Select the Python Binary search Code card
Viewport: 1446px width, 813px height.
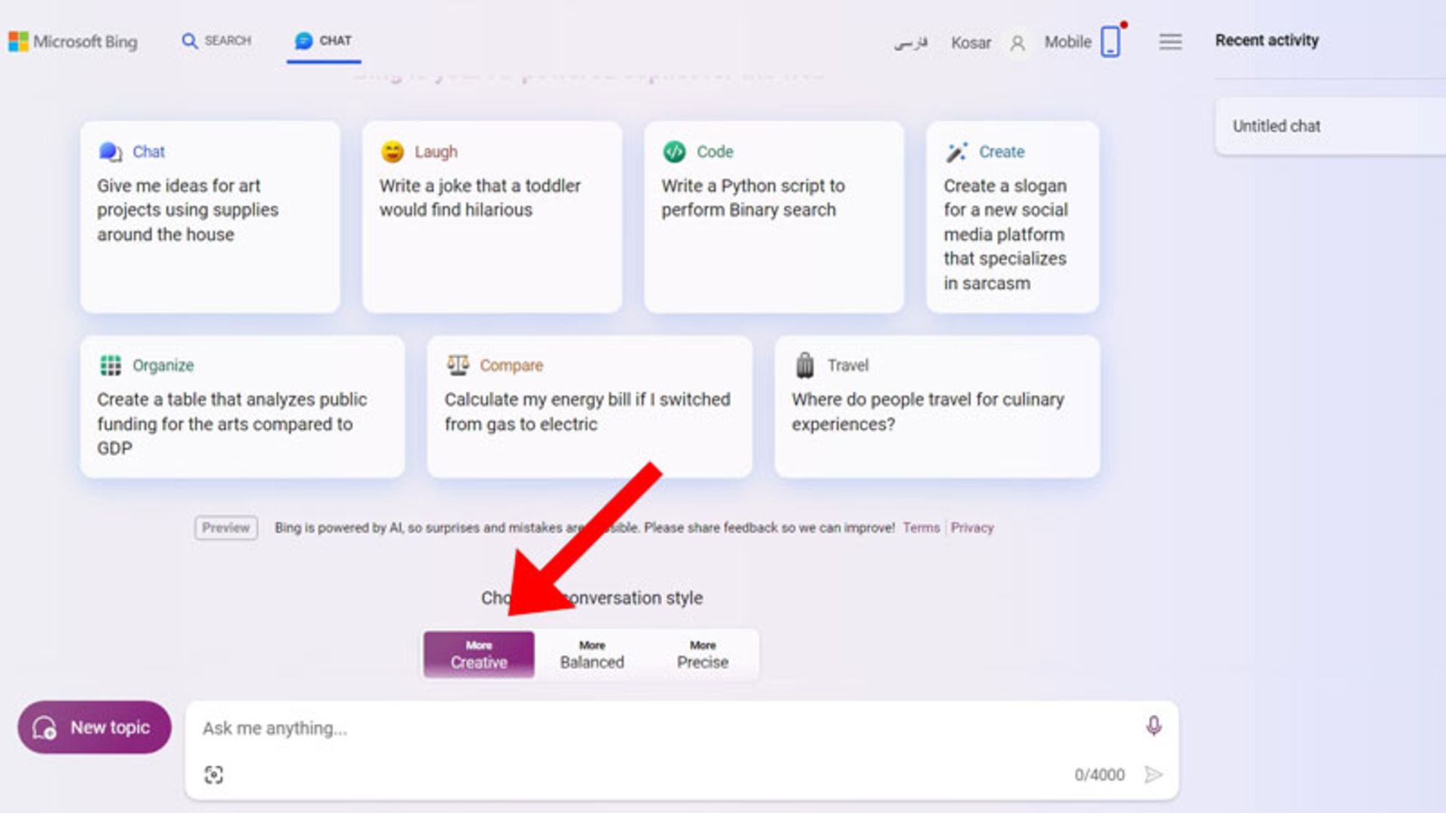point(773,217)
